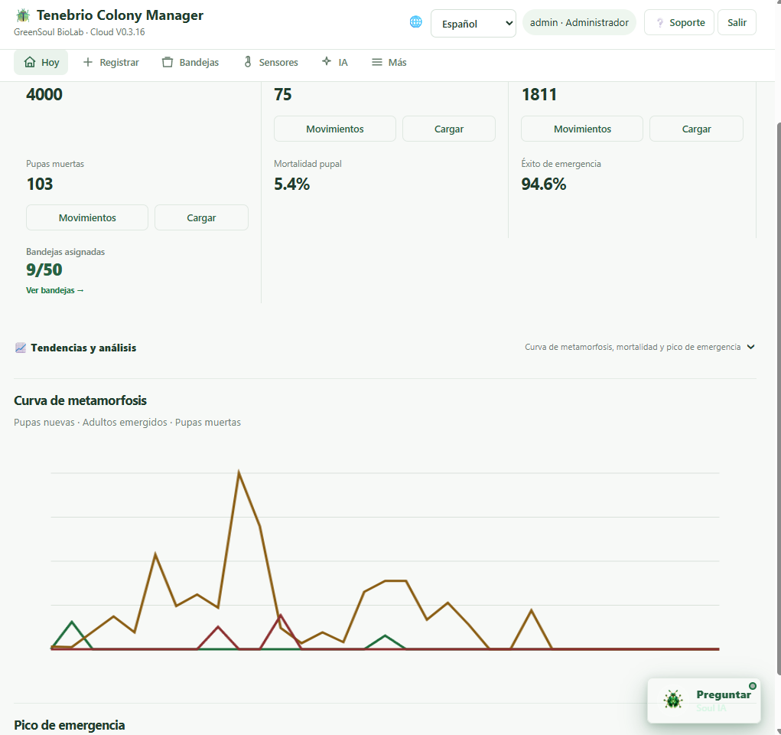Click the 103 Pupas muertas value

39,184
